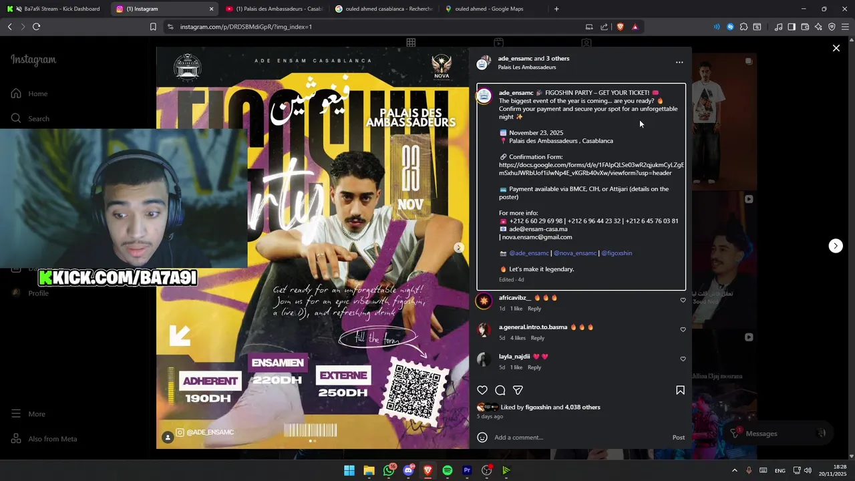Like the post with the heart icon
855x481 pixels.
(x=482, y=390)
